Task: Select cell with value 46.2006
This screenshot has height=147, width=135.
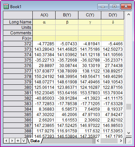Action: [x=67, y=115]
